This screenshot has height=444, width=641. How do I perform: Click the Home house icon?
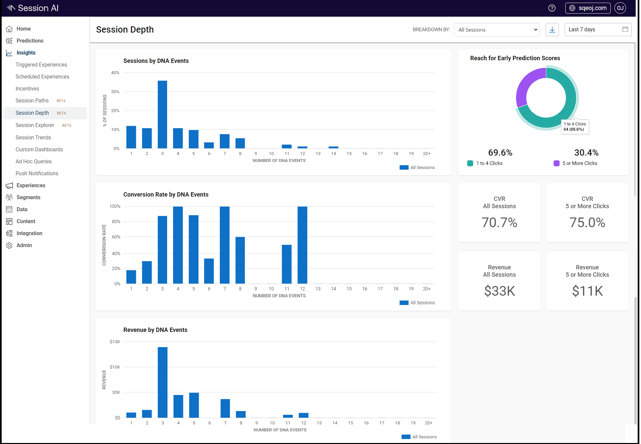[x=9, y=29]
